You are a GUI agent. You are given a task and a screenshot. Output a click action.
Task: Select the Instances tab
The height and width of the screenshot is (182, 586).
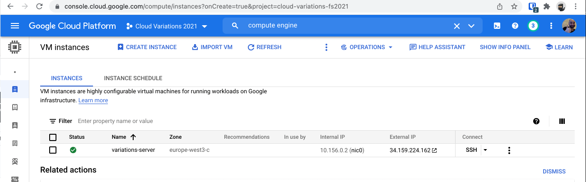click(x=67, y=78)
